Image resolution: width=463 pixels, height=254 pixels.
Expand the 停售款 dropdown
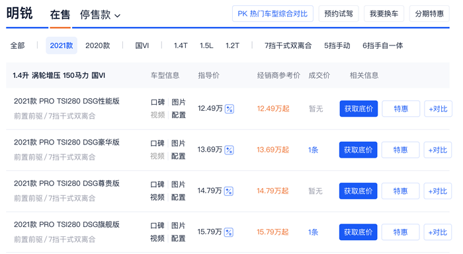click(x=100, y=15)
